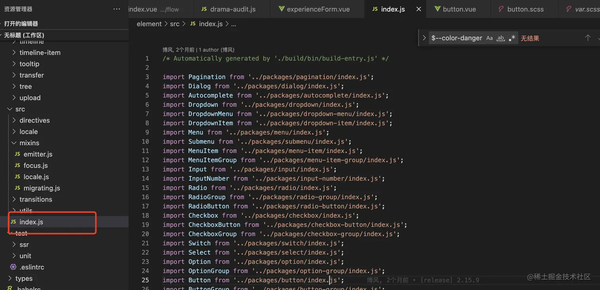This screenshot has width=600, height=290.
Task: Expand the timeline-item folder
Action: point(40,52)
